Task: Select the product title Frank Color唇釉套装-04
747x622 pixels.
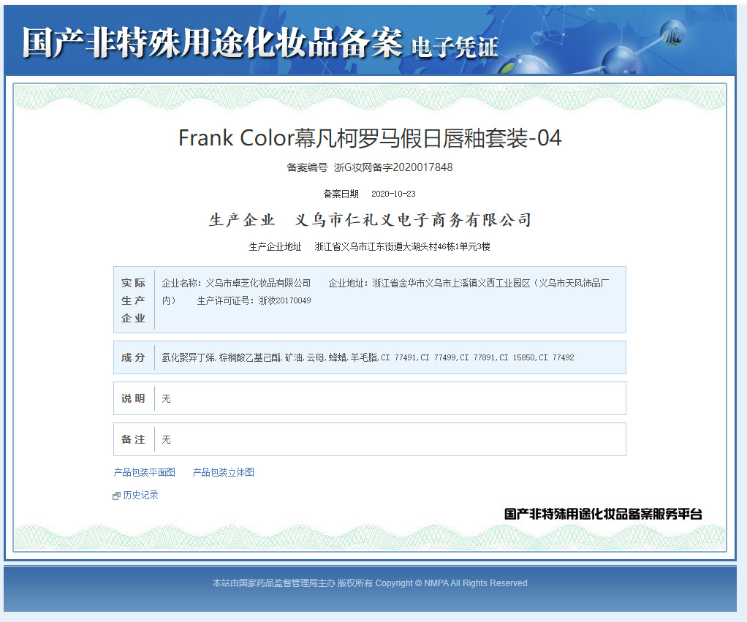Action: point(371,138)
